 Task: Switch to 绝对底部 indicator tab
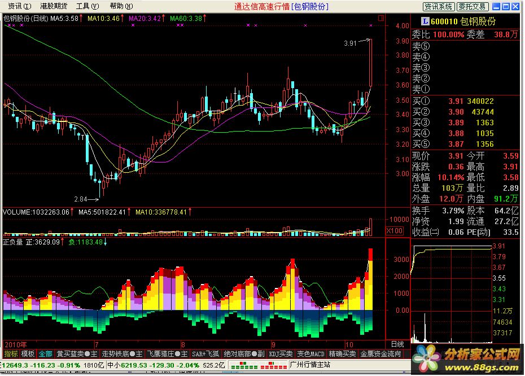pos(244,353)
